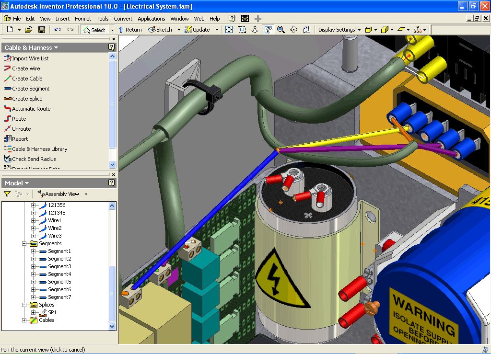Click the help question icon in menu bar
The height and width of the screenshot is (354, 491).
coord(232,19)
